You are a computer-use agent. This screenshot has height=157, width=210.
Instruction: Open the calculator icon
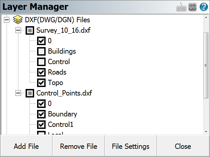tap(193, 7)
